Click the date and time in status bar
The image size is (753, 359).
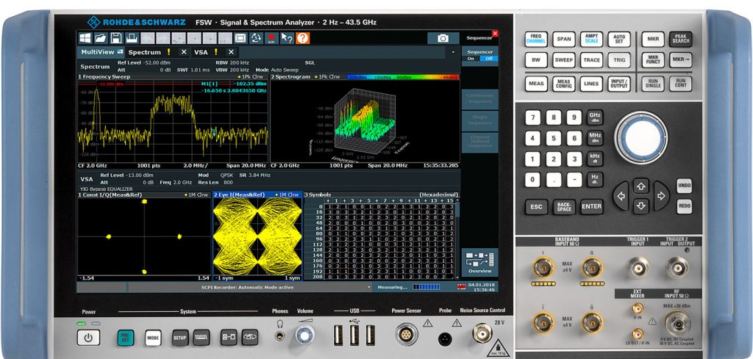[x=482, y=287]
